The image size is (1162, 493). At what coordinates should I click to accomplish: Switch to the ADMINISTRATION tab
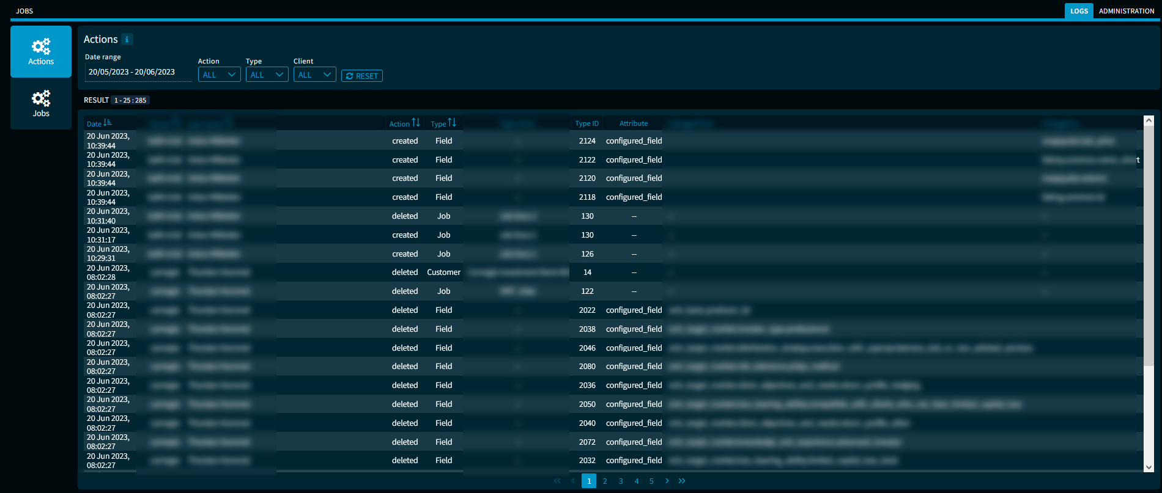pos(1127,11)
